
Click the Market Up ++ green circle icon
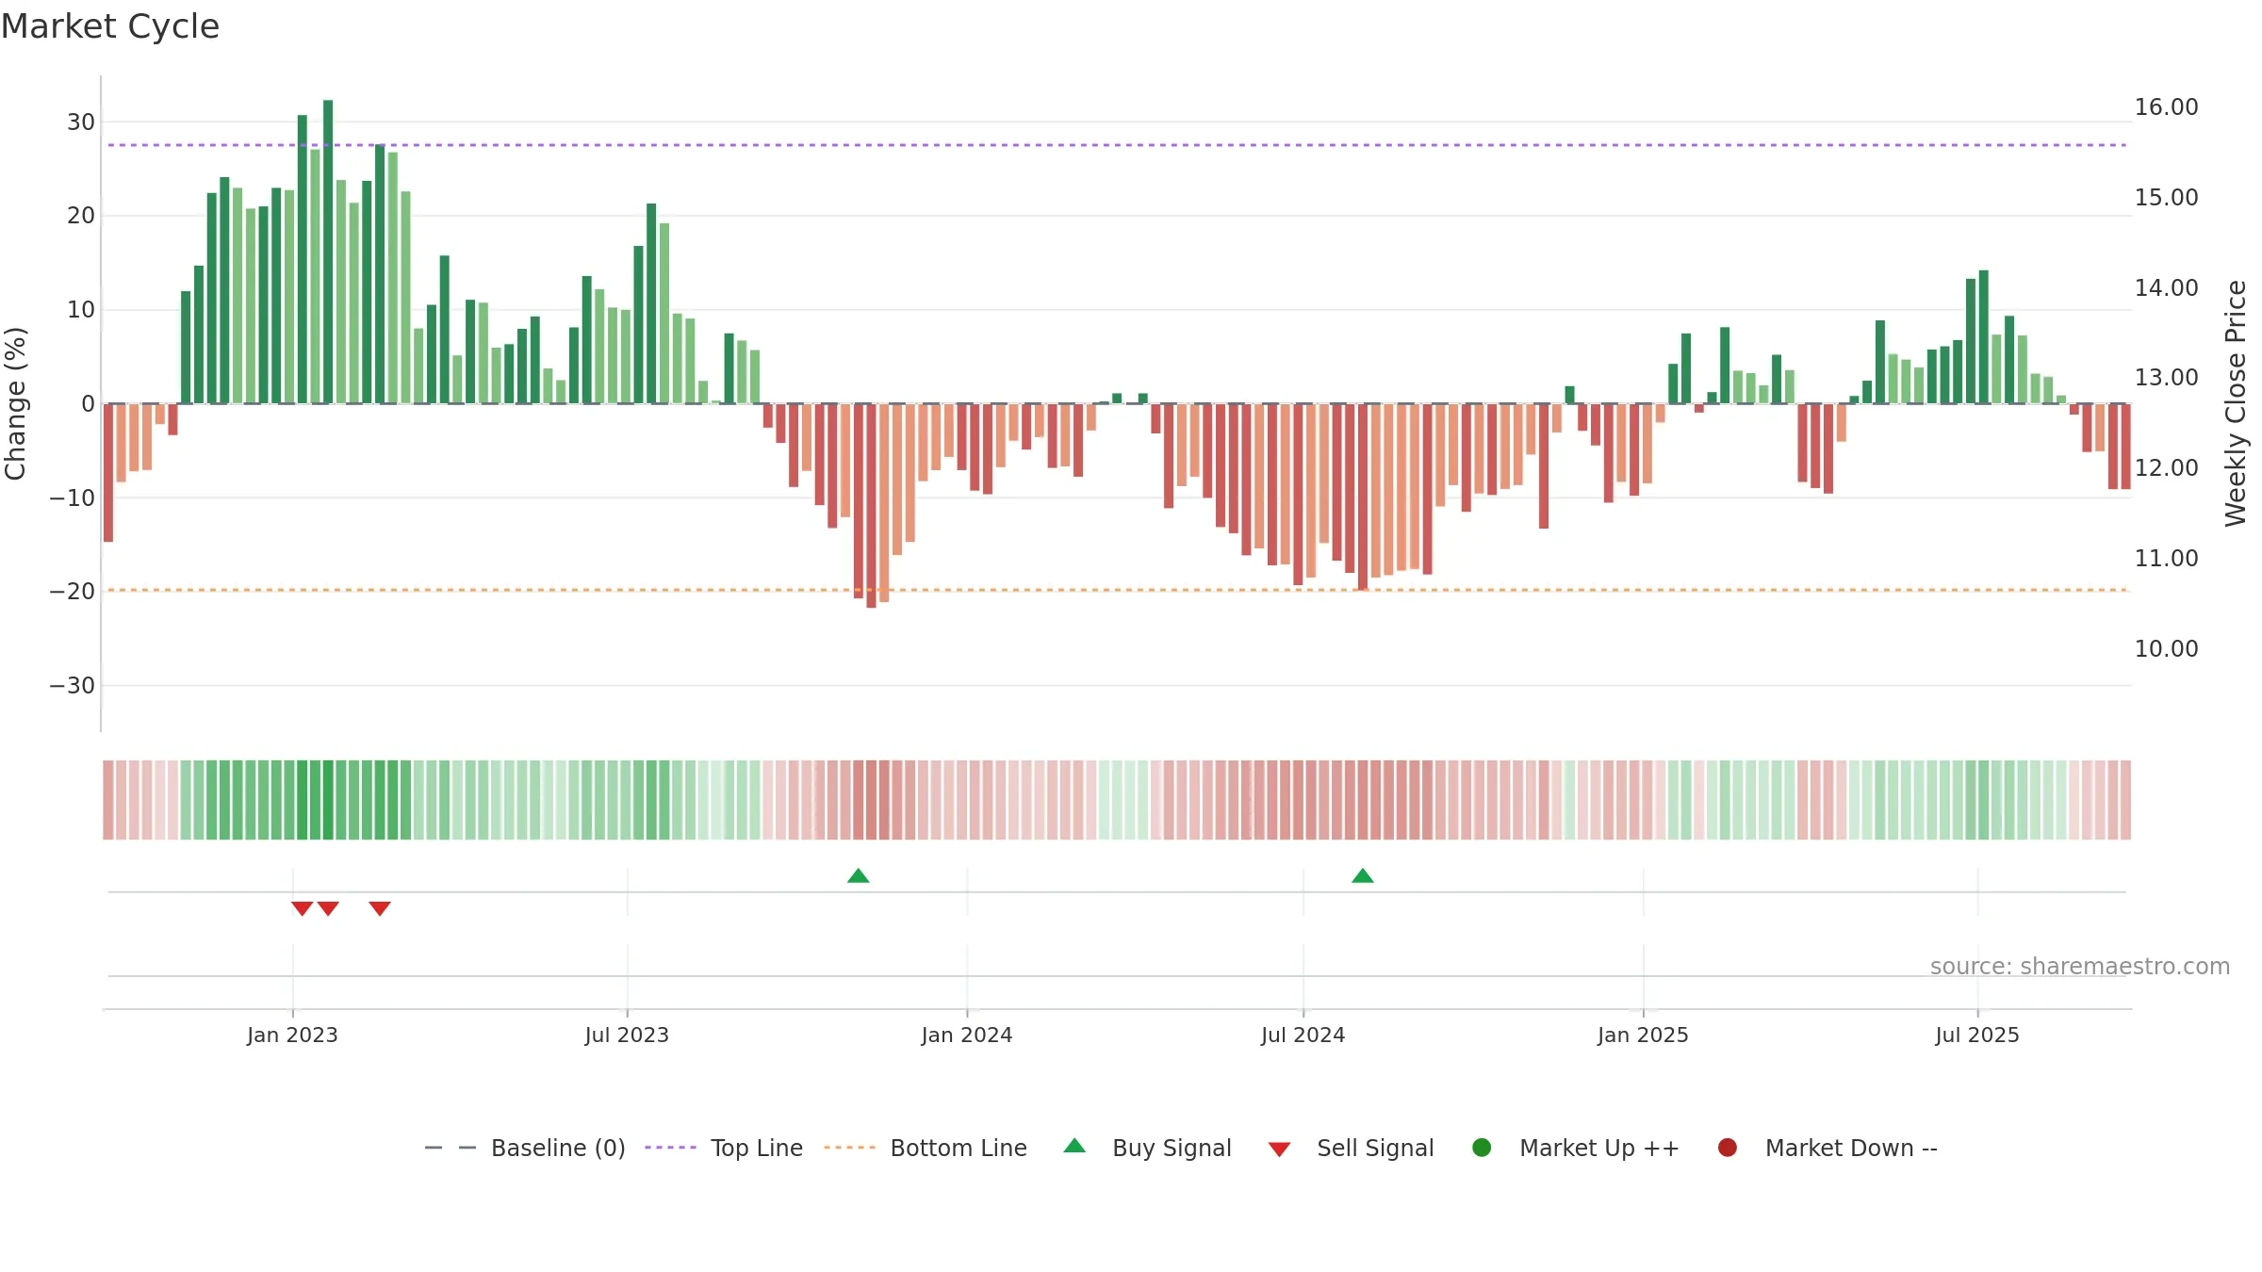pyautogui.click(x=1482, y=1148)
